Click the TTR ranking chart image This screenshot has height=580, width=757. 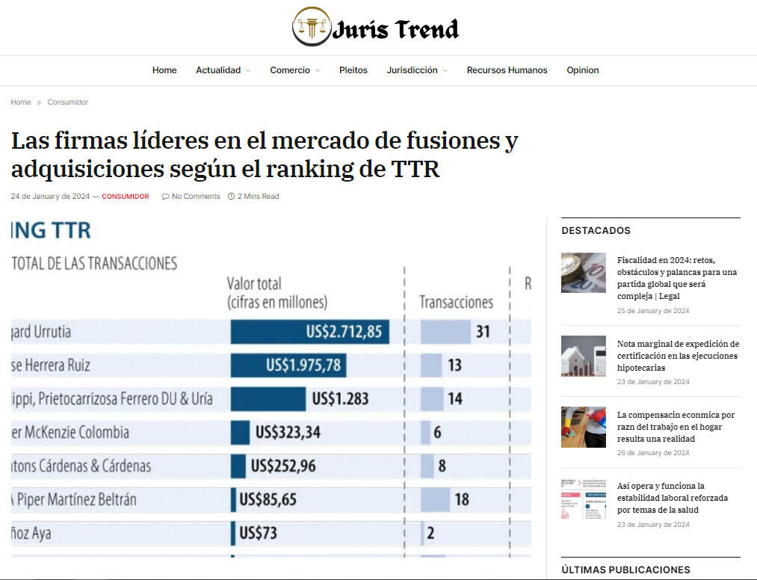[x=271, y=387]
